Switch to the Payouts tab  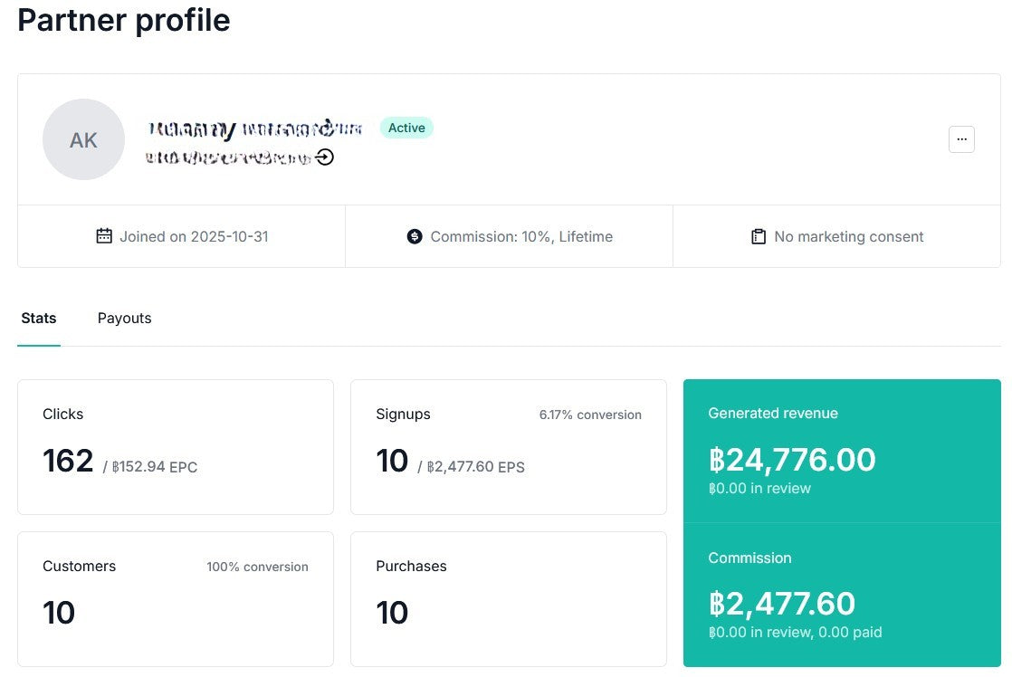pyautogui.click(x=124, y=318)
